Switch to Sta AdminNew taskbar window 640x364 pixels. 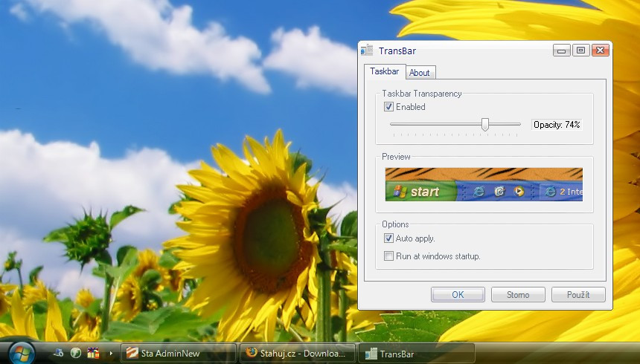179,353
